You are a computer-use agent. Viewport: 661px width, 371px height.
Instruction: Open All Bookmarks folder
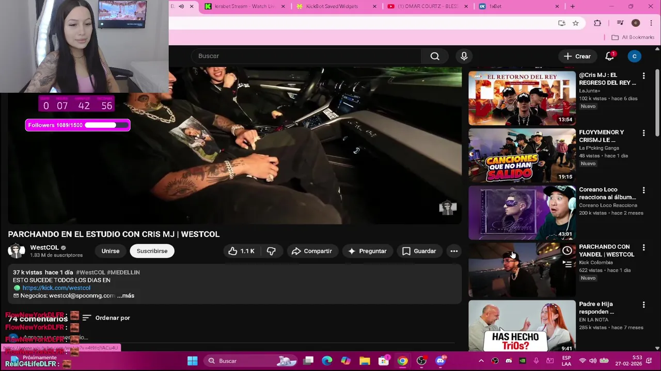point(633,37)
